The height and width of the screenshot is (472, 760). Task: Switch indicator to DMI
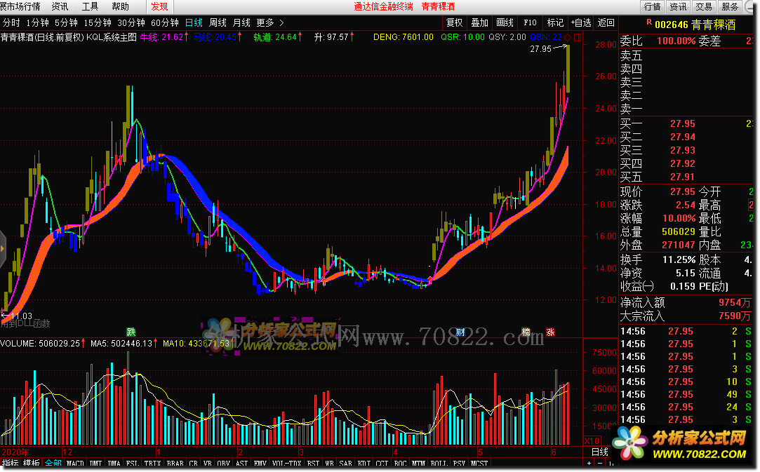95,464
